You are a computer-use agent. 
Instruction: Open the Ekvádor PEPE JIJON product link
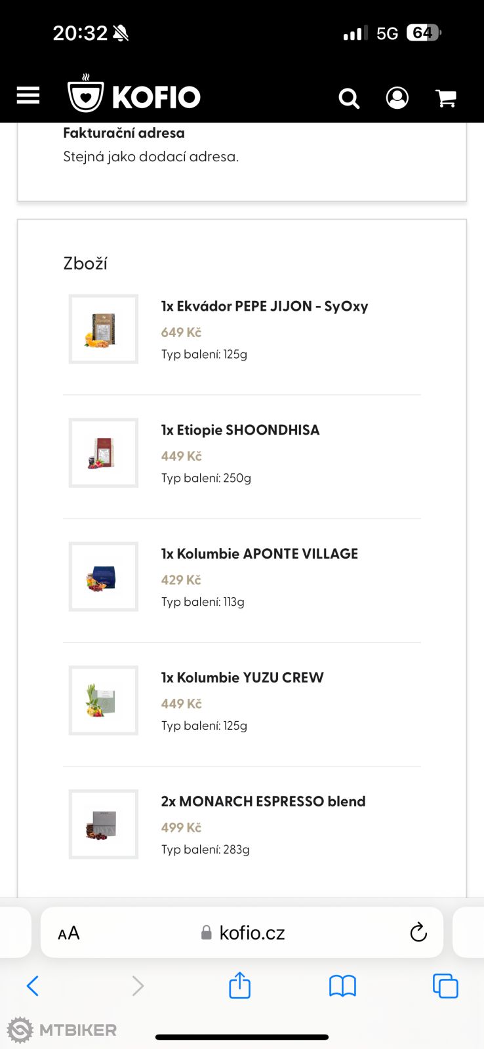point(265,306)
